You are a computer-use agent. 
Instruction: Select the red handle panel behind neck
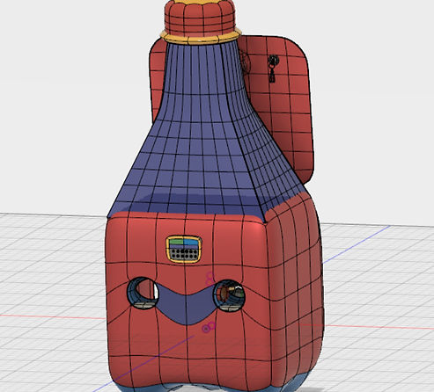[282, 108]
